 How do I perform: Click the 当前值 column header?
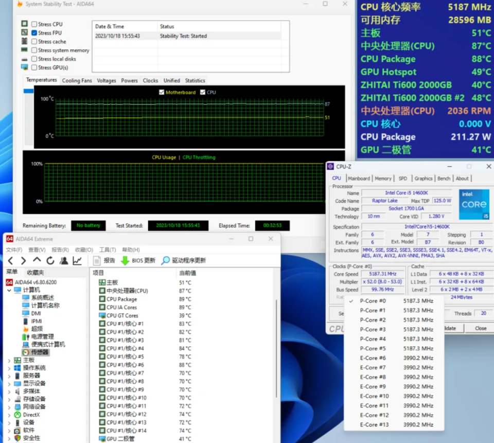point(187,273)
